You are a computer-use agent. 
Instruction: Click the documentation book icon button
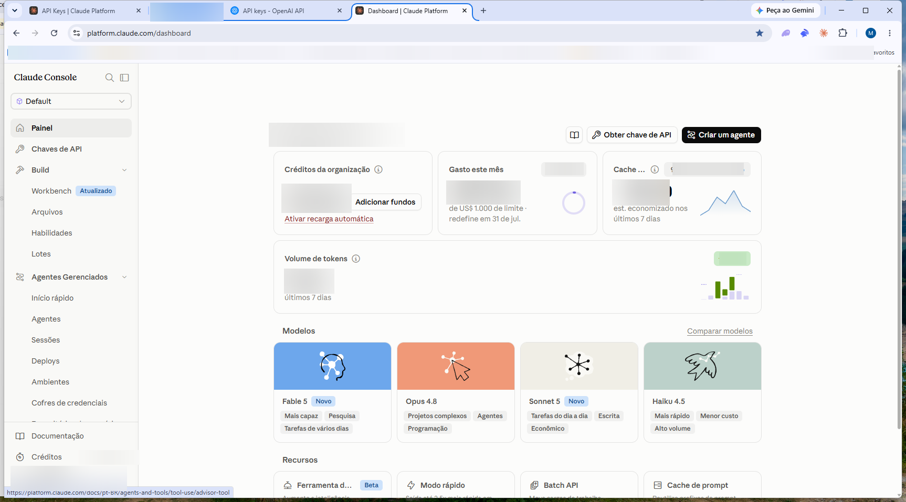575,135
